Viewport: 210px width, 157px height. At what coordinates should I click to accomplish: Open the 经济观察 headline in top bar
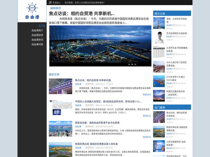(x=85, y=3)
